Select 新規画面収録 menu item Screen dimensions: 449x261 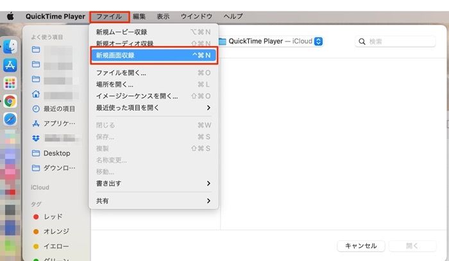pos(154,56)
